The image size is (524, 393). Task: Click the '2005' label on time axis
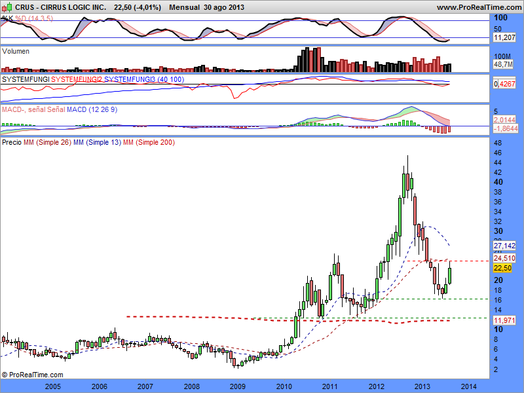(53, 386)
